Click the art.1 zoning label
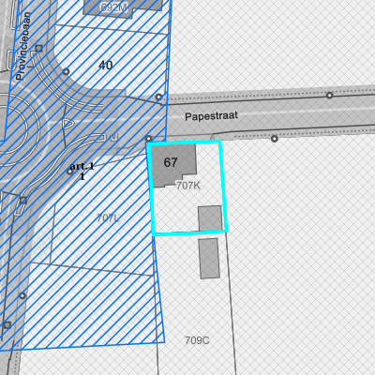This screenshot has height=375, width=375. click(82, 166)
